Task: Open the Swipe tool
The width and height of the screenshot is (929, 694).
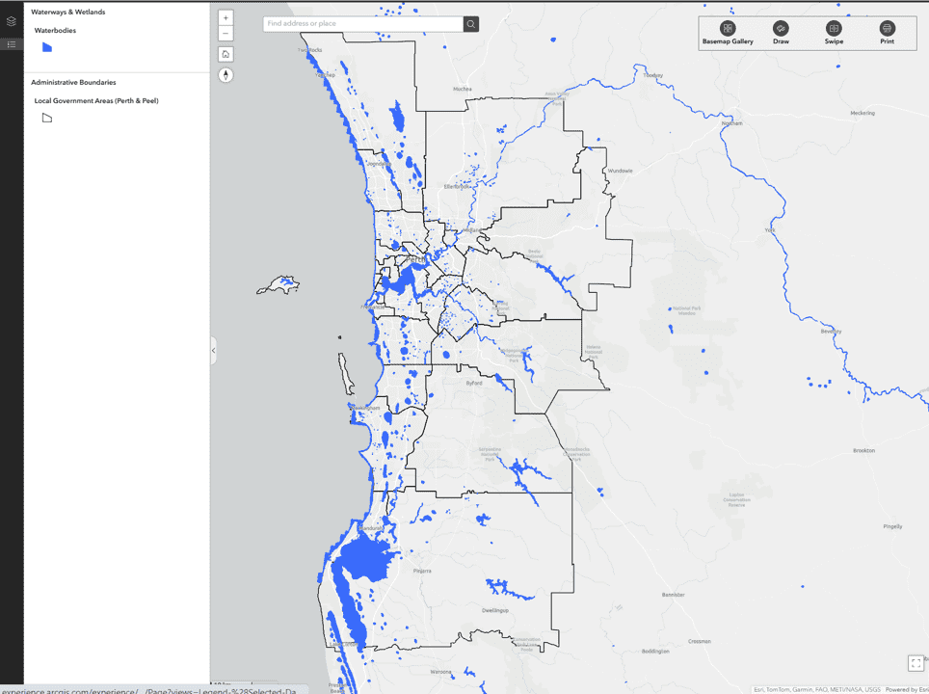Action: pyautogui.click(x=834, y=33)
